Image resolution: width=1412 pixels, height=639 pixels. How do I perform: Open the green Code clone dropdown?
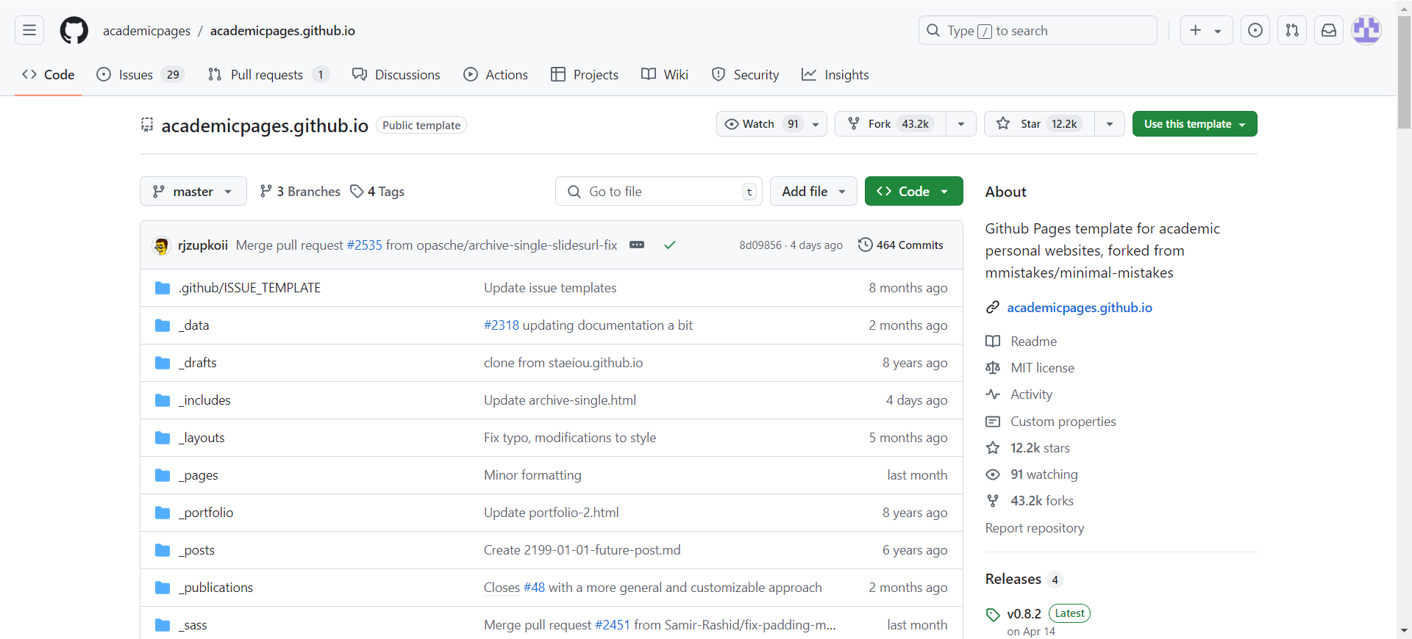tap(914, 191)
